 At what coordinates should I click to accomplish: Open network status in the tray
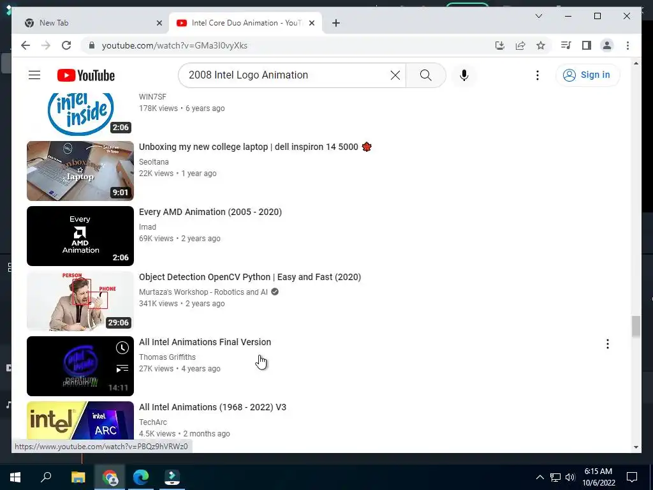(555, 477)
